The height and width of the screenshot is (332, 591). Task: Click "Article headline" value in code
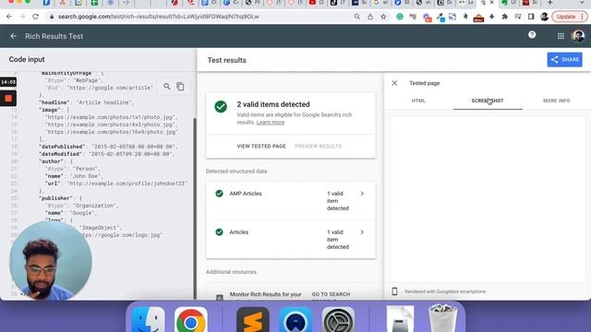104,102
